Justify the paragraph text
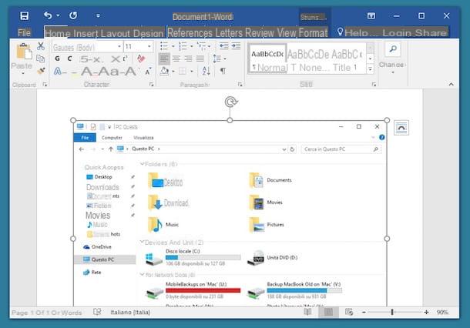The image size is (470, 328). pyautogui.click(x=200, y=59)
